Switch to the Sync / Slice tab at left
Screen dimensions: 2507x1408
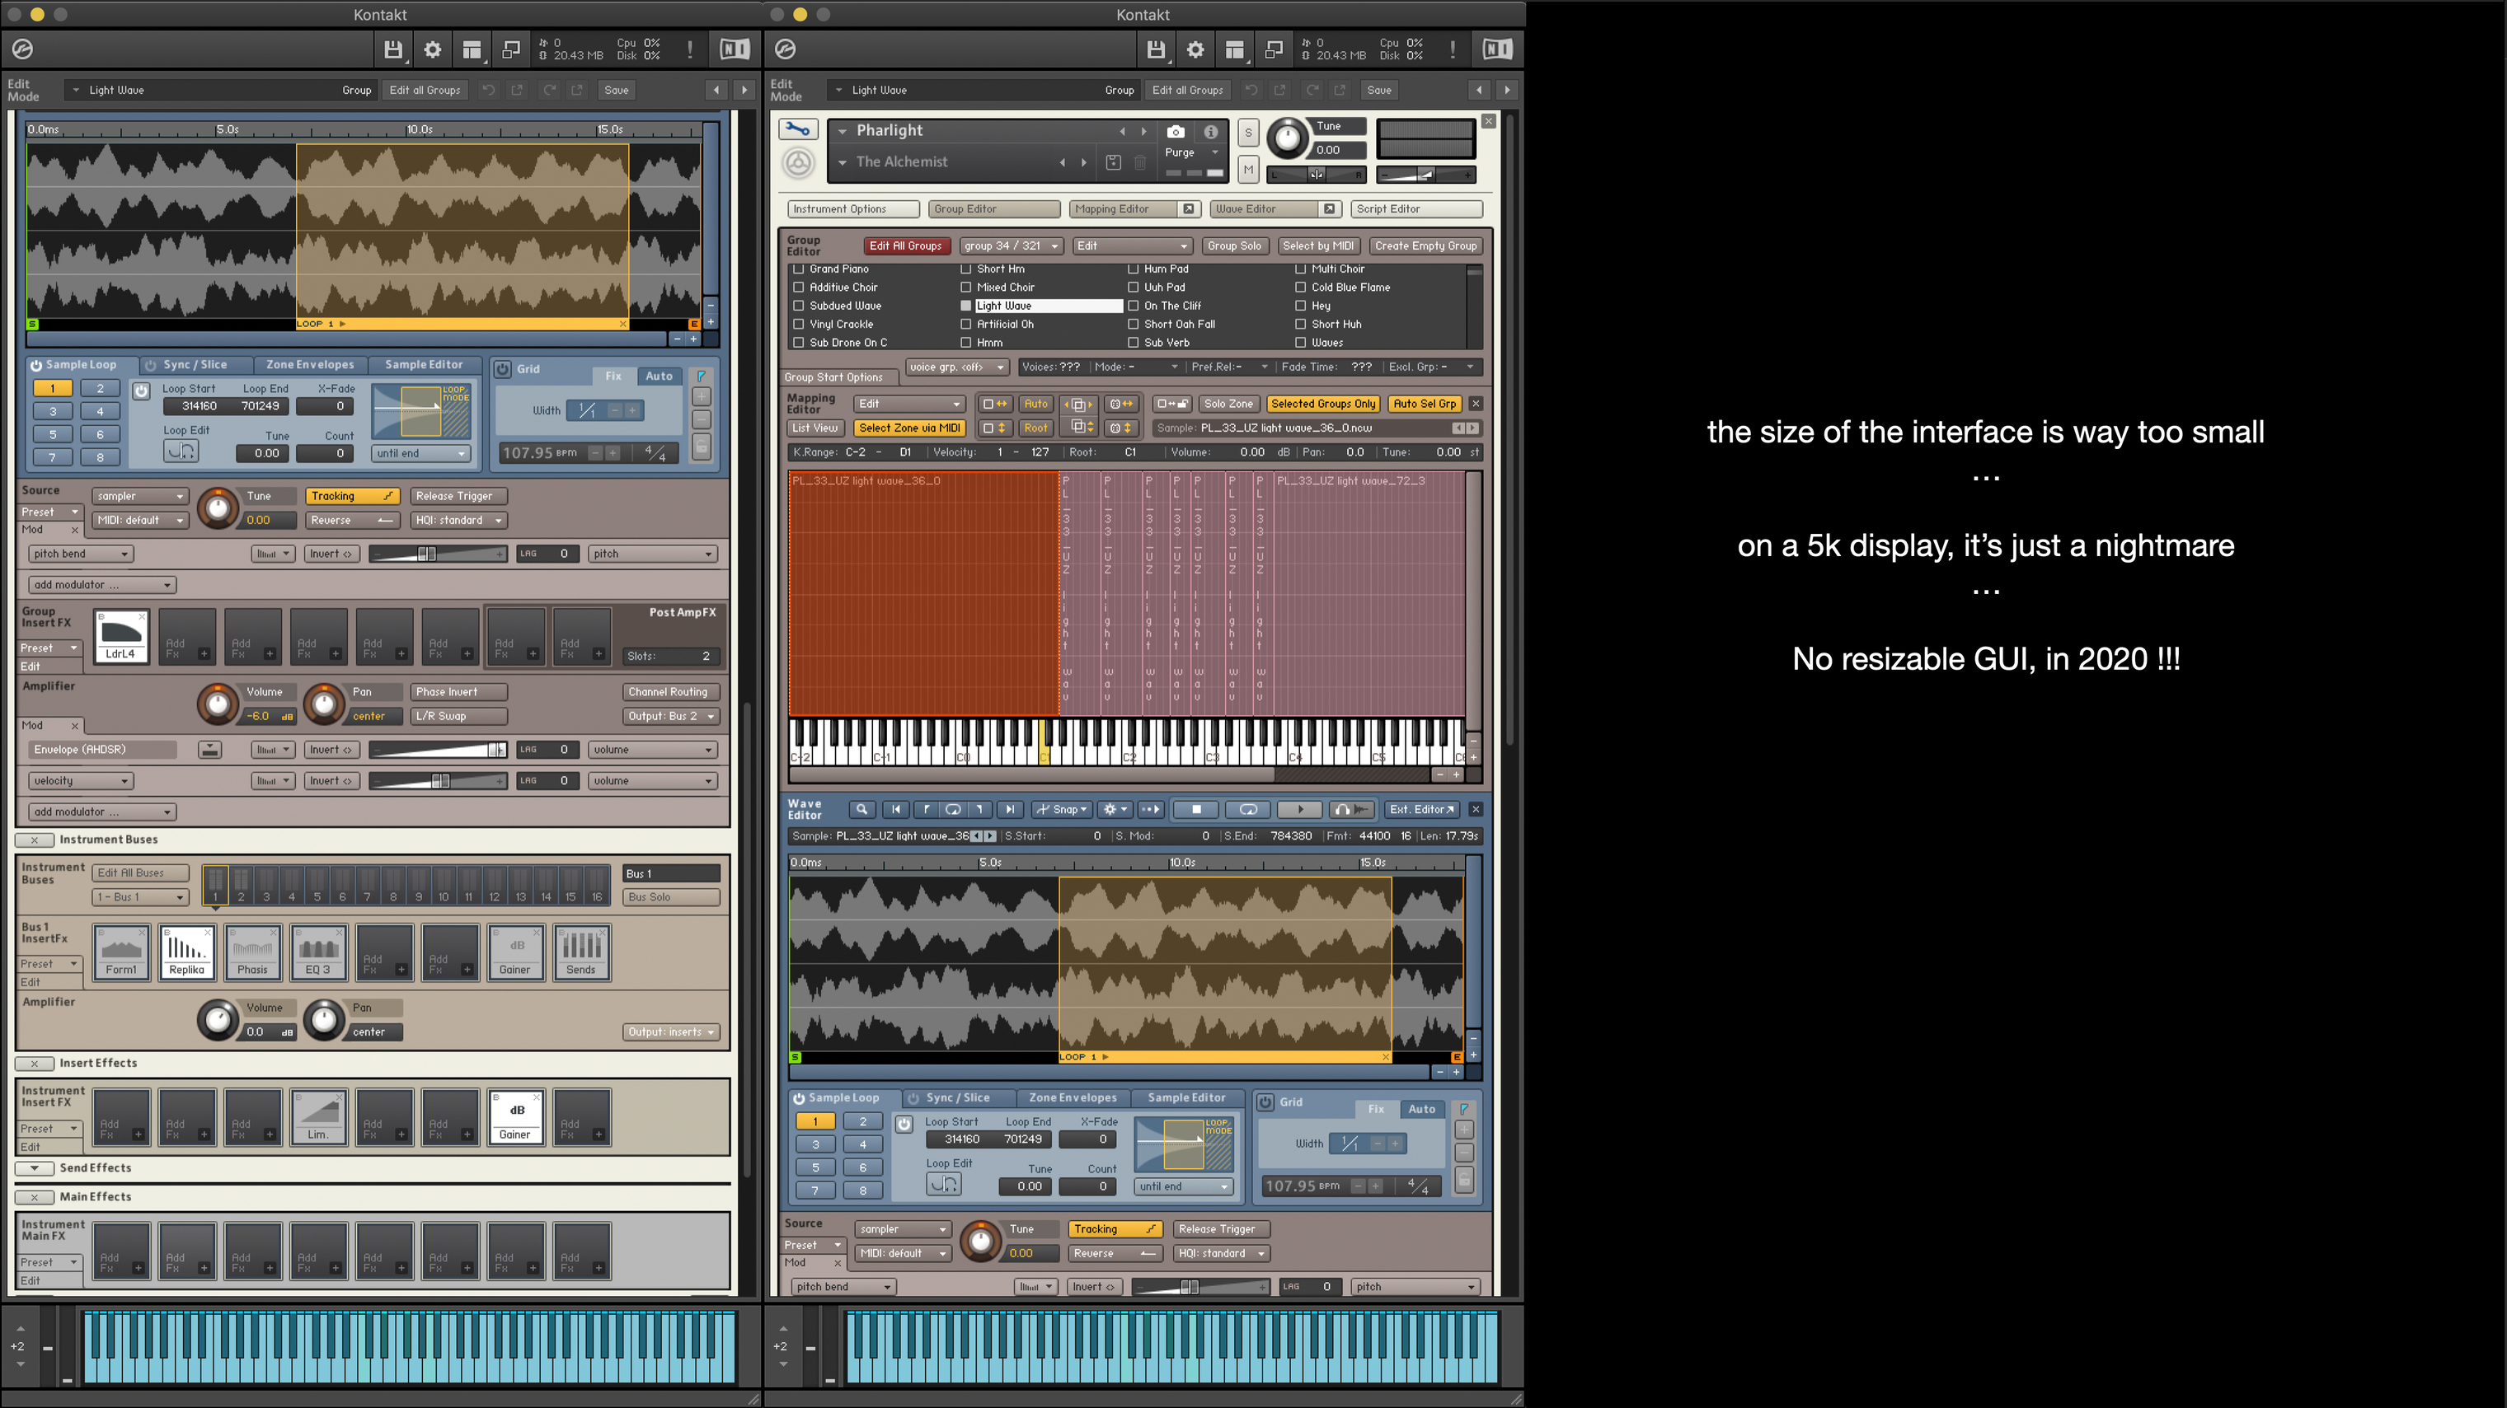coord(195,365)
